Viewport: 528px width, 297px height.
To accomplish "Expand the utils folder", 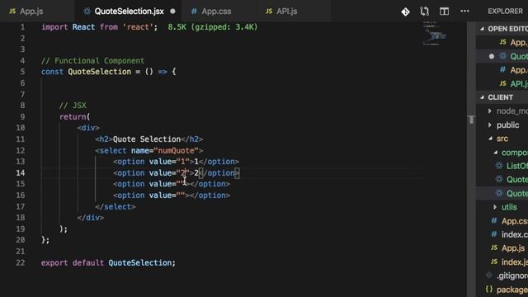I will [x=509, y=207].
